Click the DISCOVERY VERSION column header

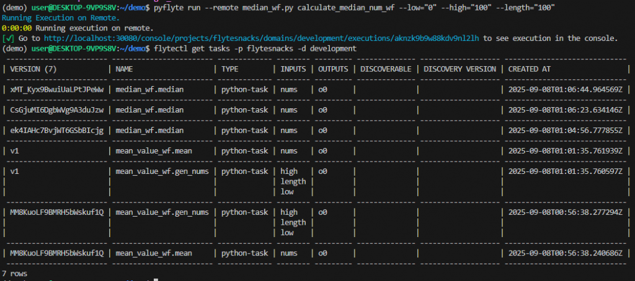tap(460, 69)
